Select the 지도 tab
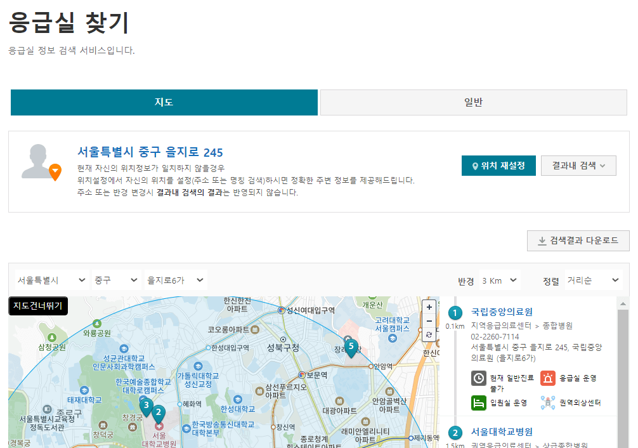 click(x=164, y=102)
